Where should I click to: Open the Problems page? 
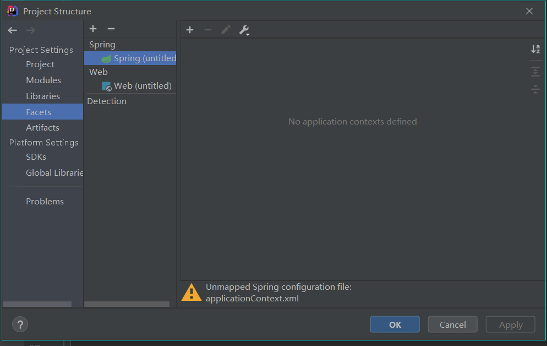coord(45,202)
